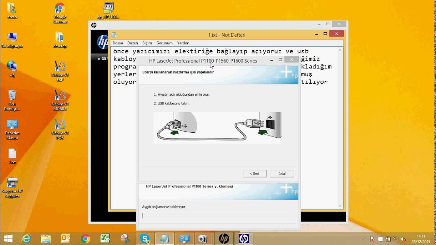This screenshot has height=245, width=436.
Task: Open Denetim Masası desktop icon
Action: click(x=12, y=130)
